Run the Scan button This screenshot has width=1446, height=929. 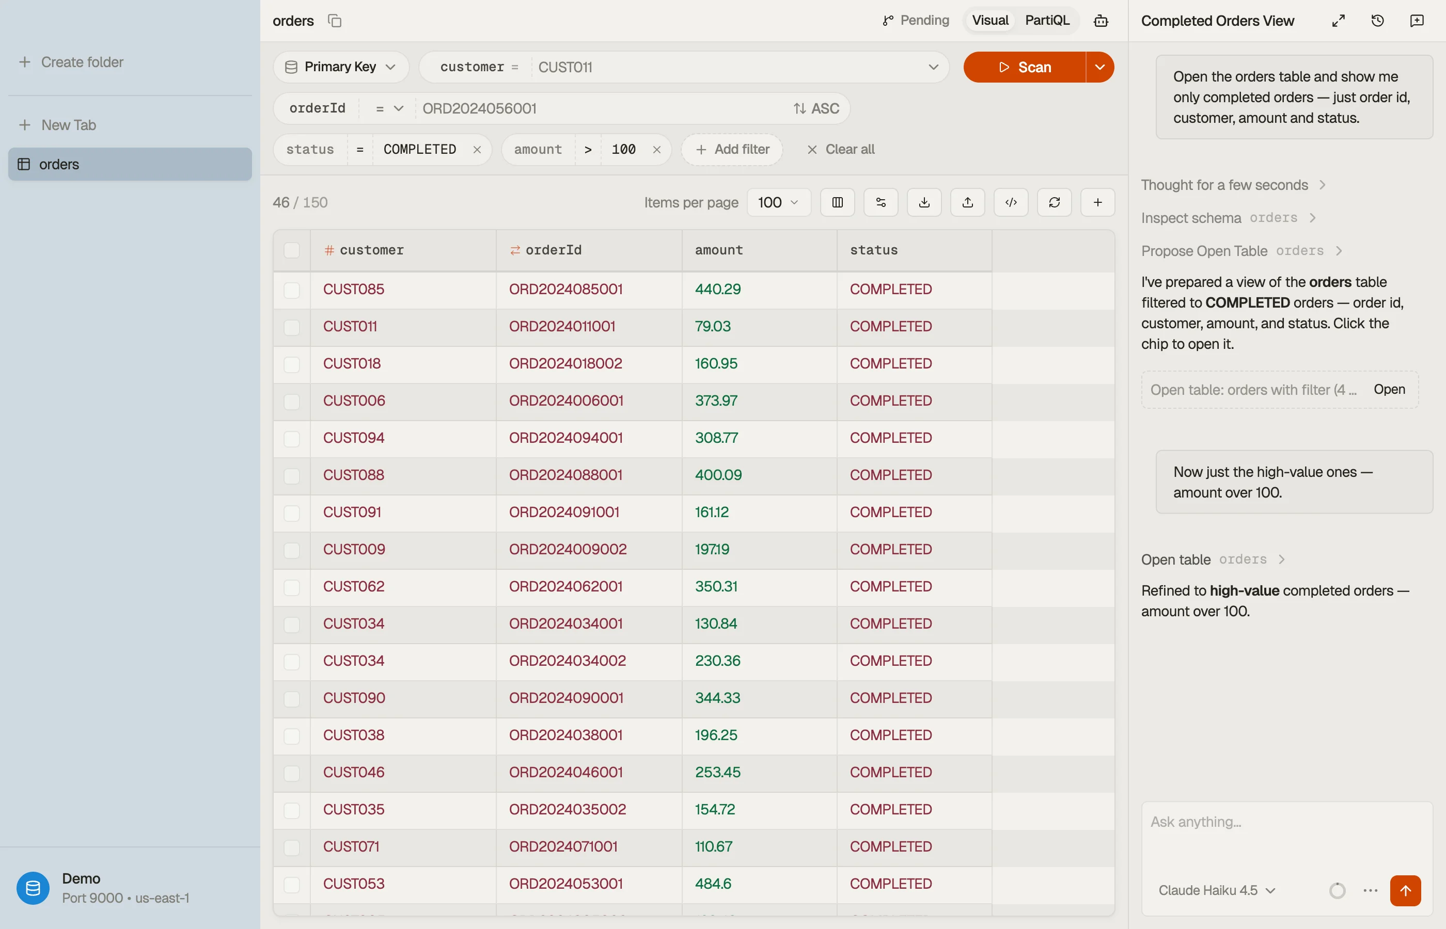pos(1024,67)
